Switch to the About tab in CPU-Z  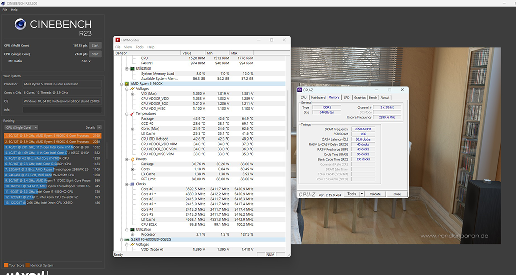click(384, 97)
